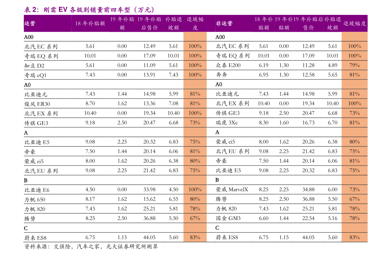This screenshot has width=386, height=256.
Task: Click the 5.65 value in 奔奔 row
Action: pyautogui.click(x=332, y=75)
